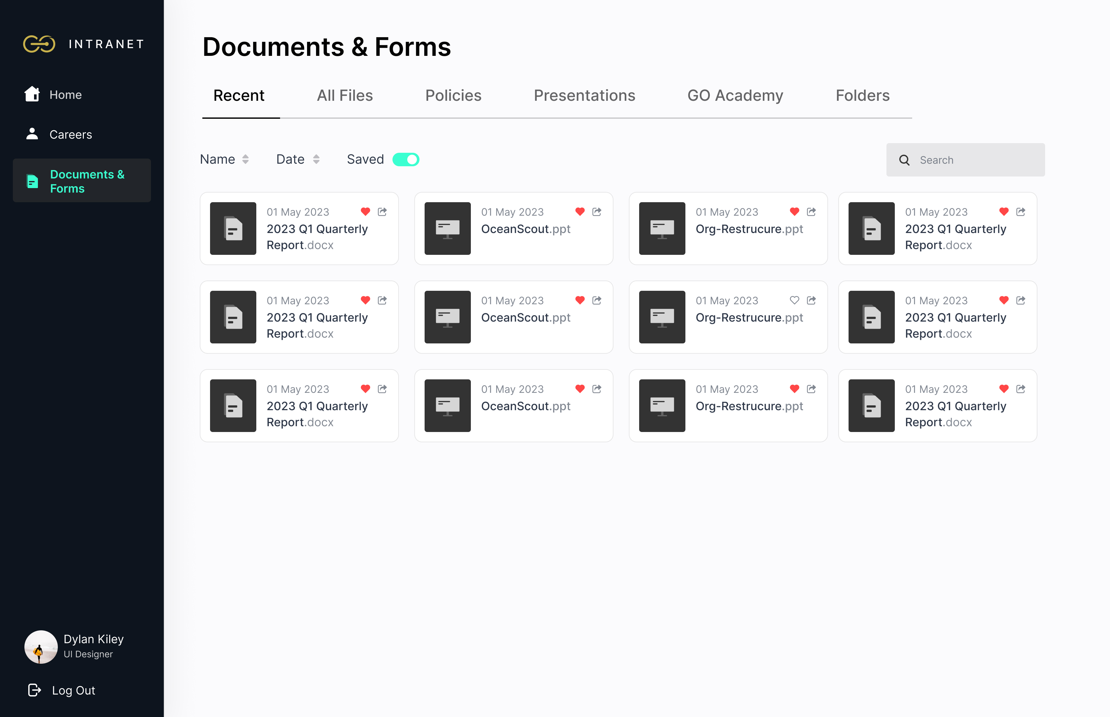Go to the GO Academy tab
The height and width of the screenshot is (717, 1110).
(x=735, y=95)
